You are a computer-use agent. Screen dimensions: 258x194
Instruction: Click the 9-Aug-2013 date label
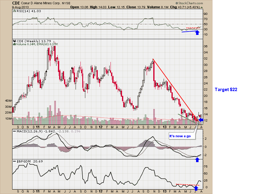click(20, 7)
